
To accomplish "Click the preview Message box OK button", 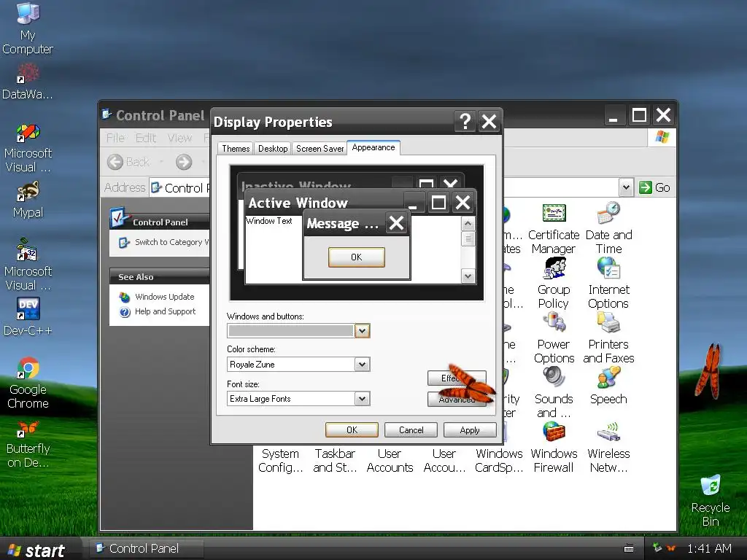I will [356, 257].
